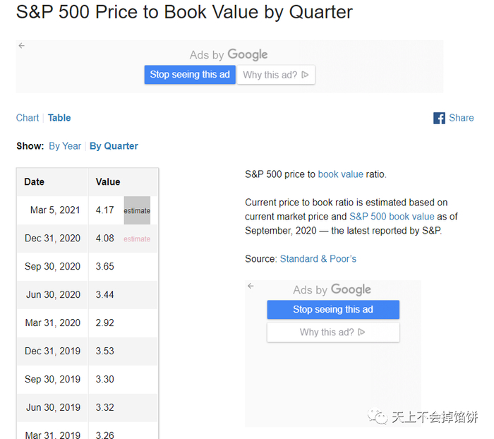This screenshot has height=439, width=494.
Task: Visit the Standard & Poor's source link
Action: tap(318, 259)
